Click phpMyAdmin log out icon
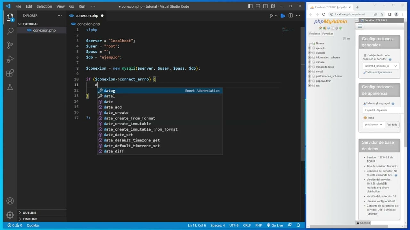 [324, 28]
